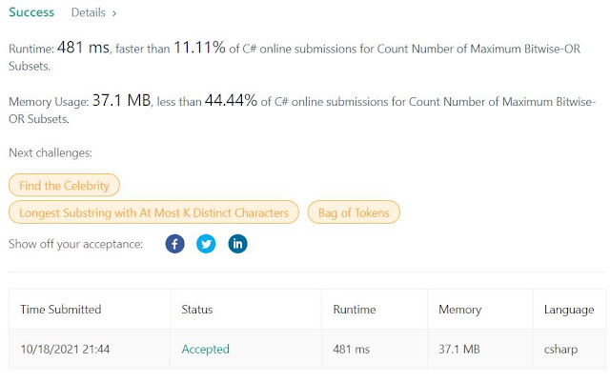The image size is (610, 383).
Task: Open the Details link
Action: point(89,12)
